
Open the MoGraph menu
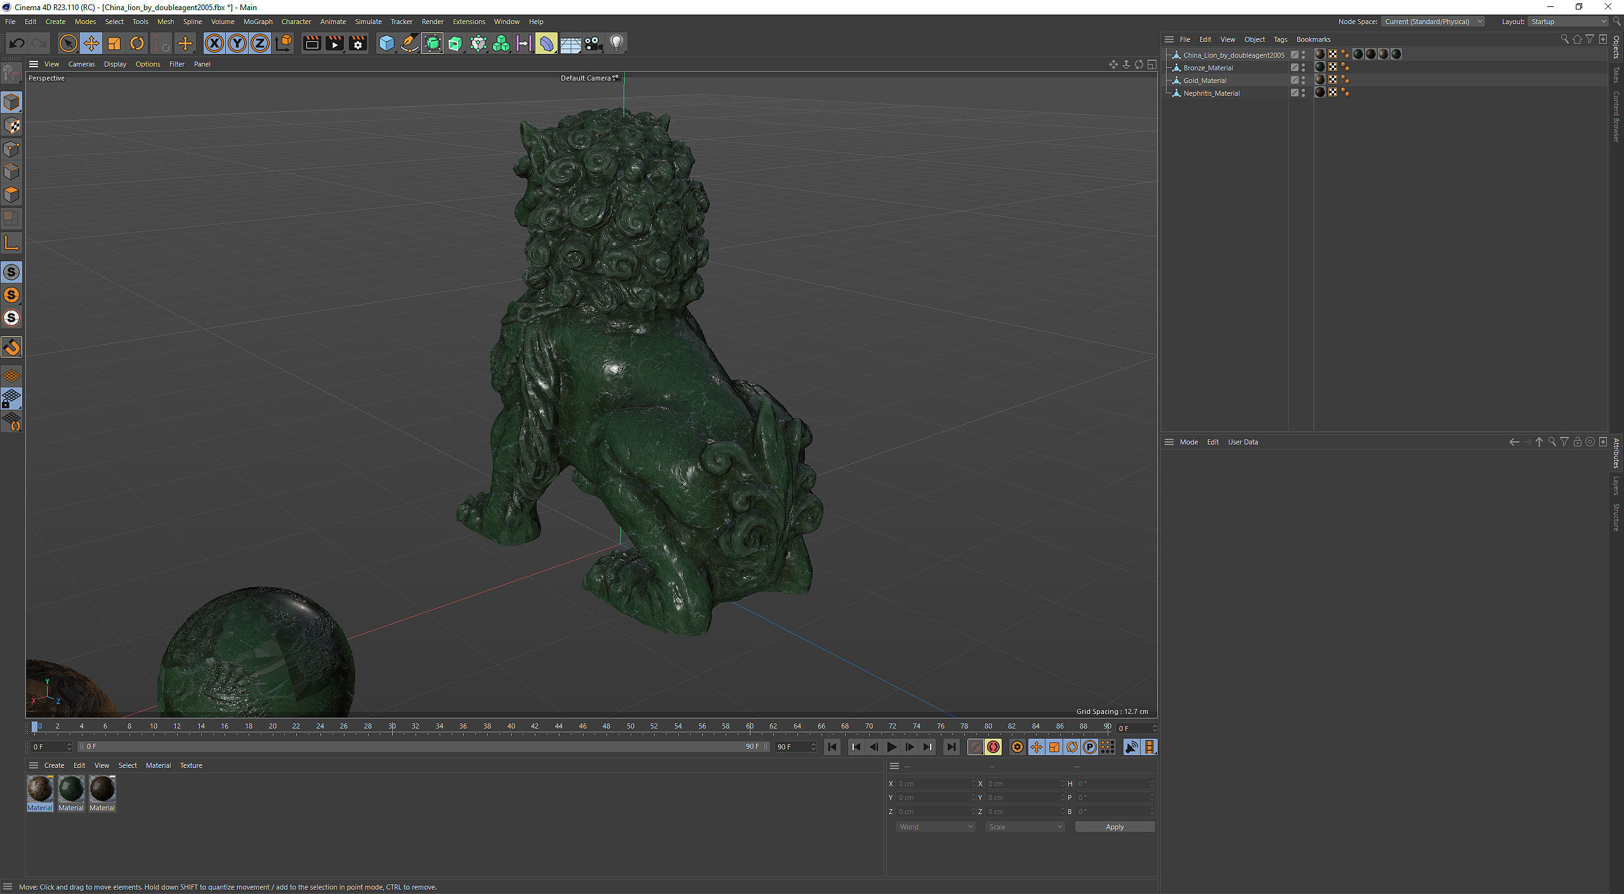pos(258,22)
